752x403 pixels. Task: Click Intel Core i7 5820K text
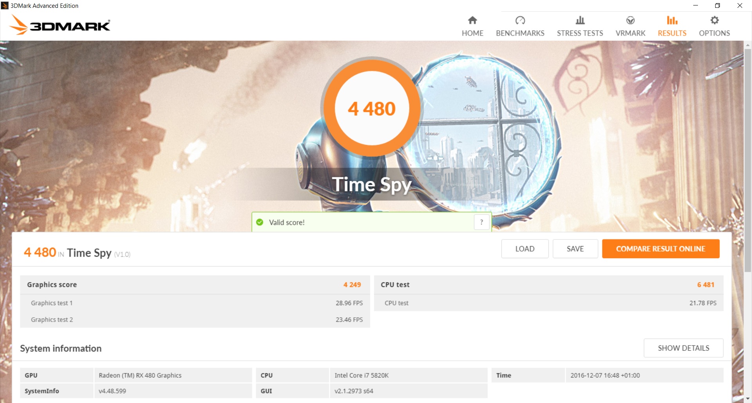coord(362,375)
